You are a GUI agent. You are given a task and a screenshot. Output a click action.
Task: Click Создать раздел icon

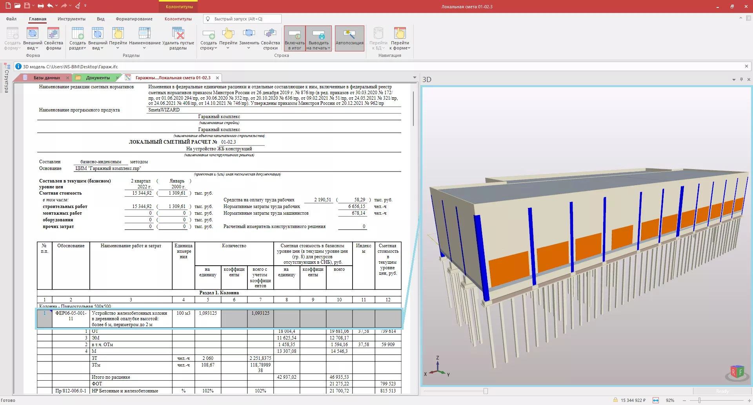point(78,39)
